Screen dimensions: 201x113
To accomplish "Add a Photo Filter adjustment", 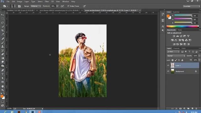I will click(183, 40).
